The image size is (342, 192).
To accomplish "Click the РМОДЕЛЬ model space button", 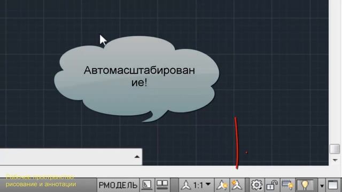I will pos(118,185).
